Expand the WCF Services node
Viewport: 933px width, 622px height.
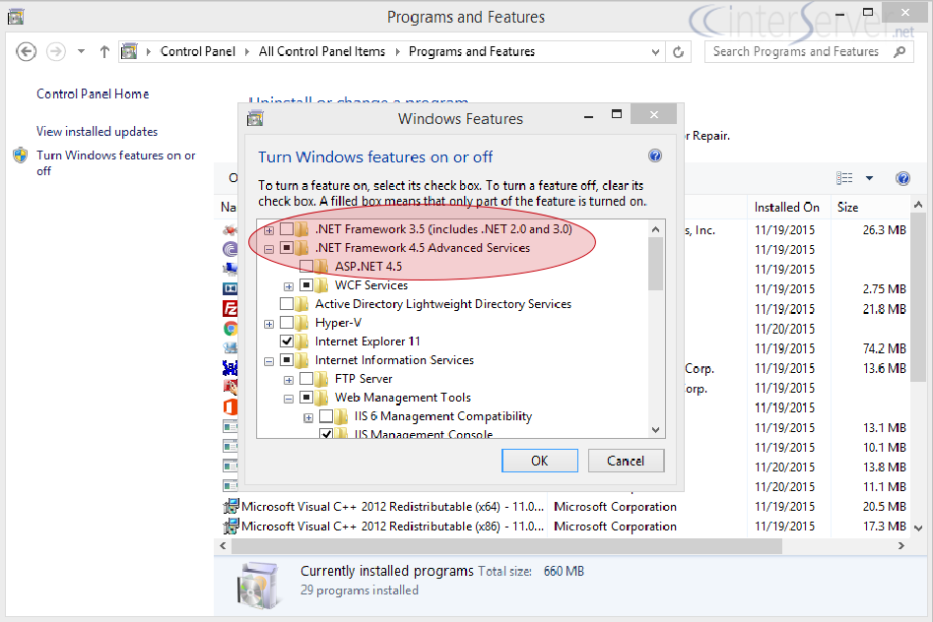(x=289, y=286)
